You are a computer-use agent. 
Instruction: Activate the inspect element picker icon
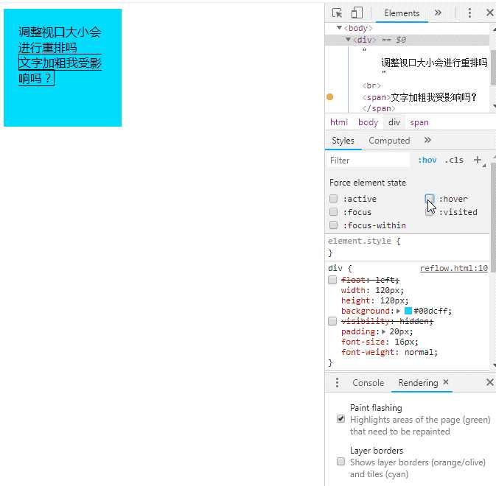point(337,13)
